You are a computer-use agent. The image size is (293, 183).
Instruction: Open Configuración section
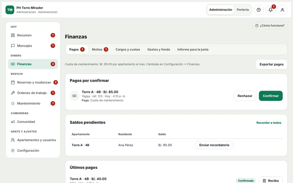pos(33,151)
